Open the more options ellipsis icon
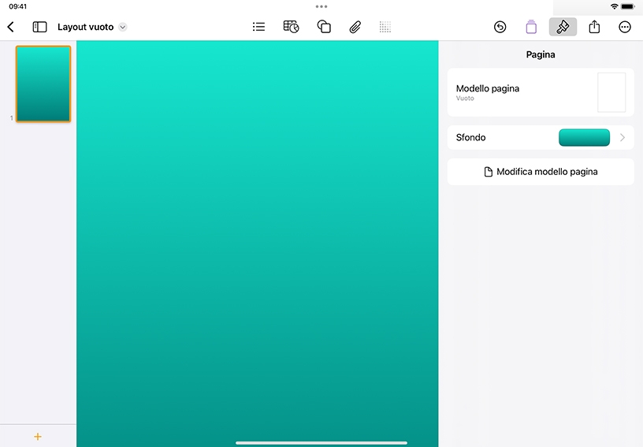Image resolution: width=643 pixels, height=447 pixels. (x=625, y=27)
